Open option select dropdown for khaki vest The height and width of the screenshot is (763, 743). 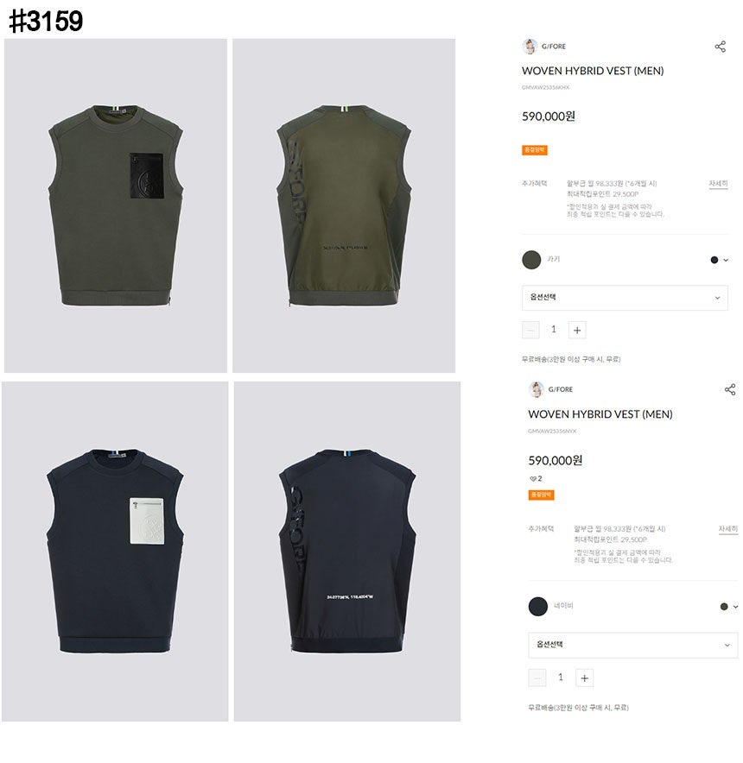coord(625,298)
